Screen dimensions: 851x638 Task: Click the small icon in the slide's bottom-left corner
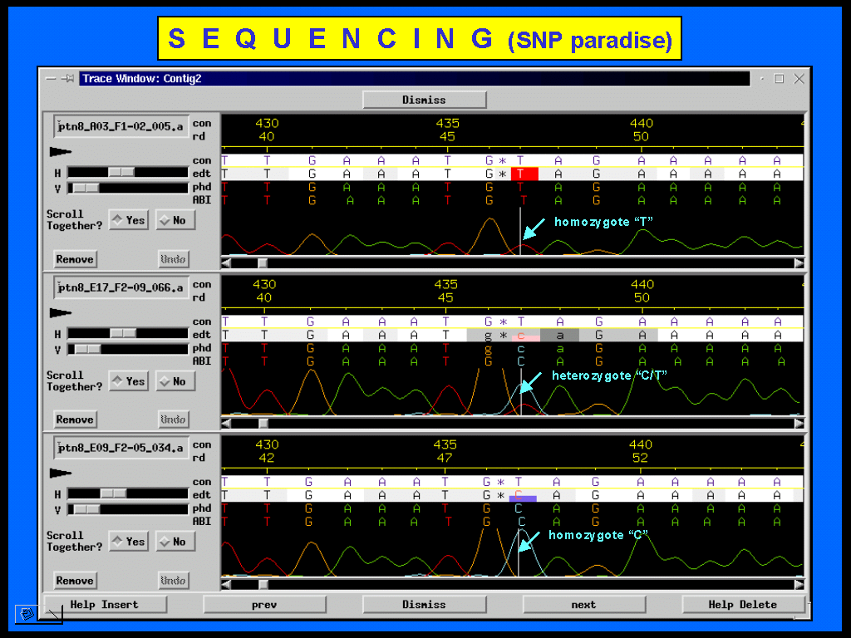28,614
